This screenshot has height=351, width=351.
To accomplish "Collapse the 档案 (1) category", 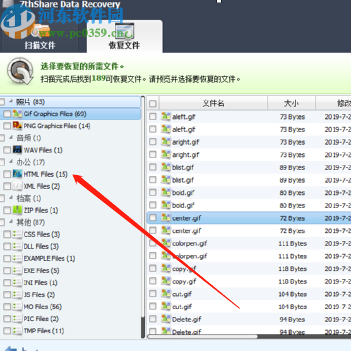I will (11, 198).
